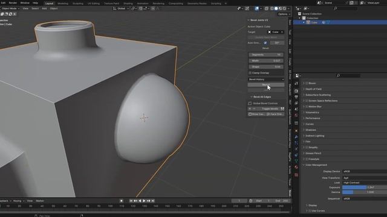The height and width of the screenshot is (217, 387).
Task: Enable Global Bevel Controls checkbox
Action: (250, 103)
